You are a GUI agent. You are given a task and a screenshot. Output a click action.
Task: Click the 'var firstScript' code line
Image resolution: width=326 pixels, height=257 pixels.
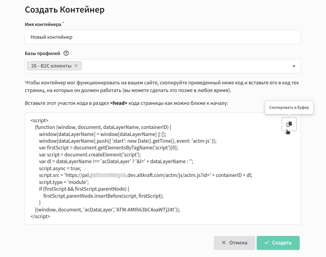click(x=108, y=148)
